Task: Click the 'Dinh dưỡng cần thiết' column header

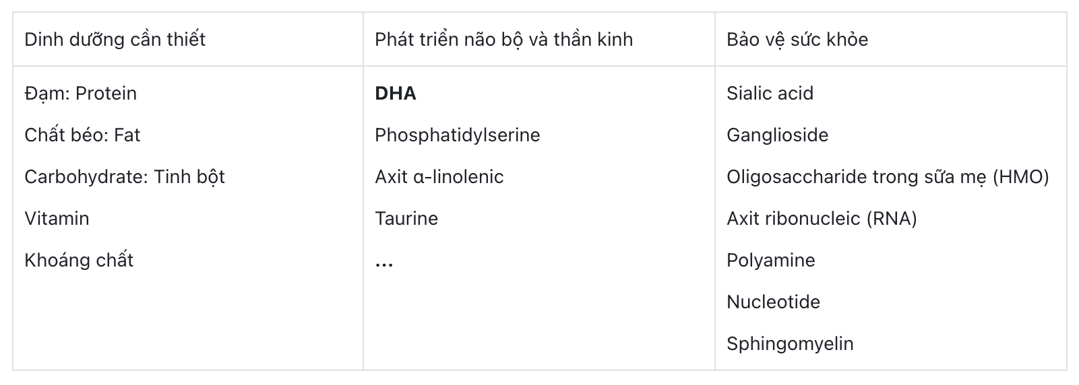Action: coord(115,39)
